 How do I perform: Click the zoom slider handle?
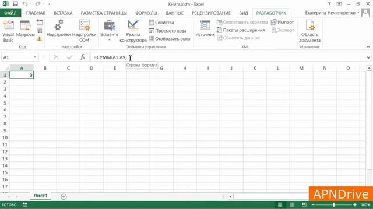tap(334, 204)
